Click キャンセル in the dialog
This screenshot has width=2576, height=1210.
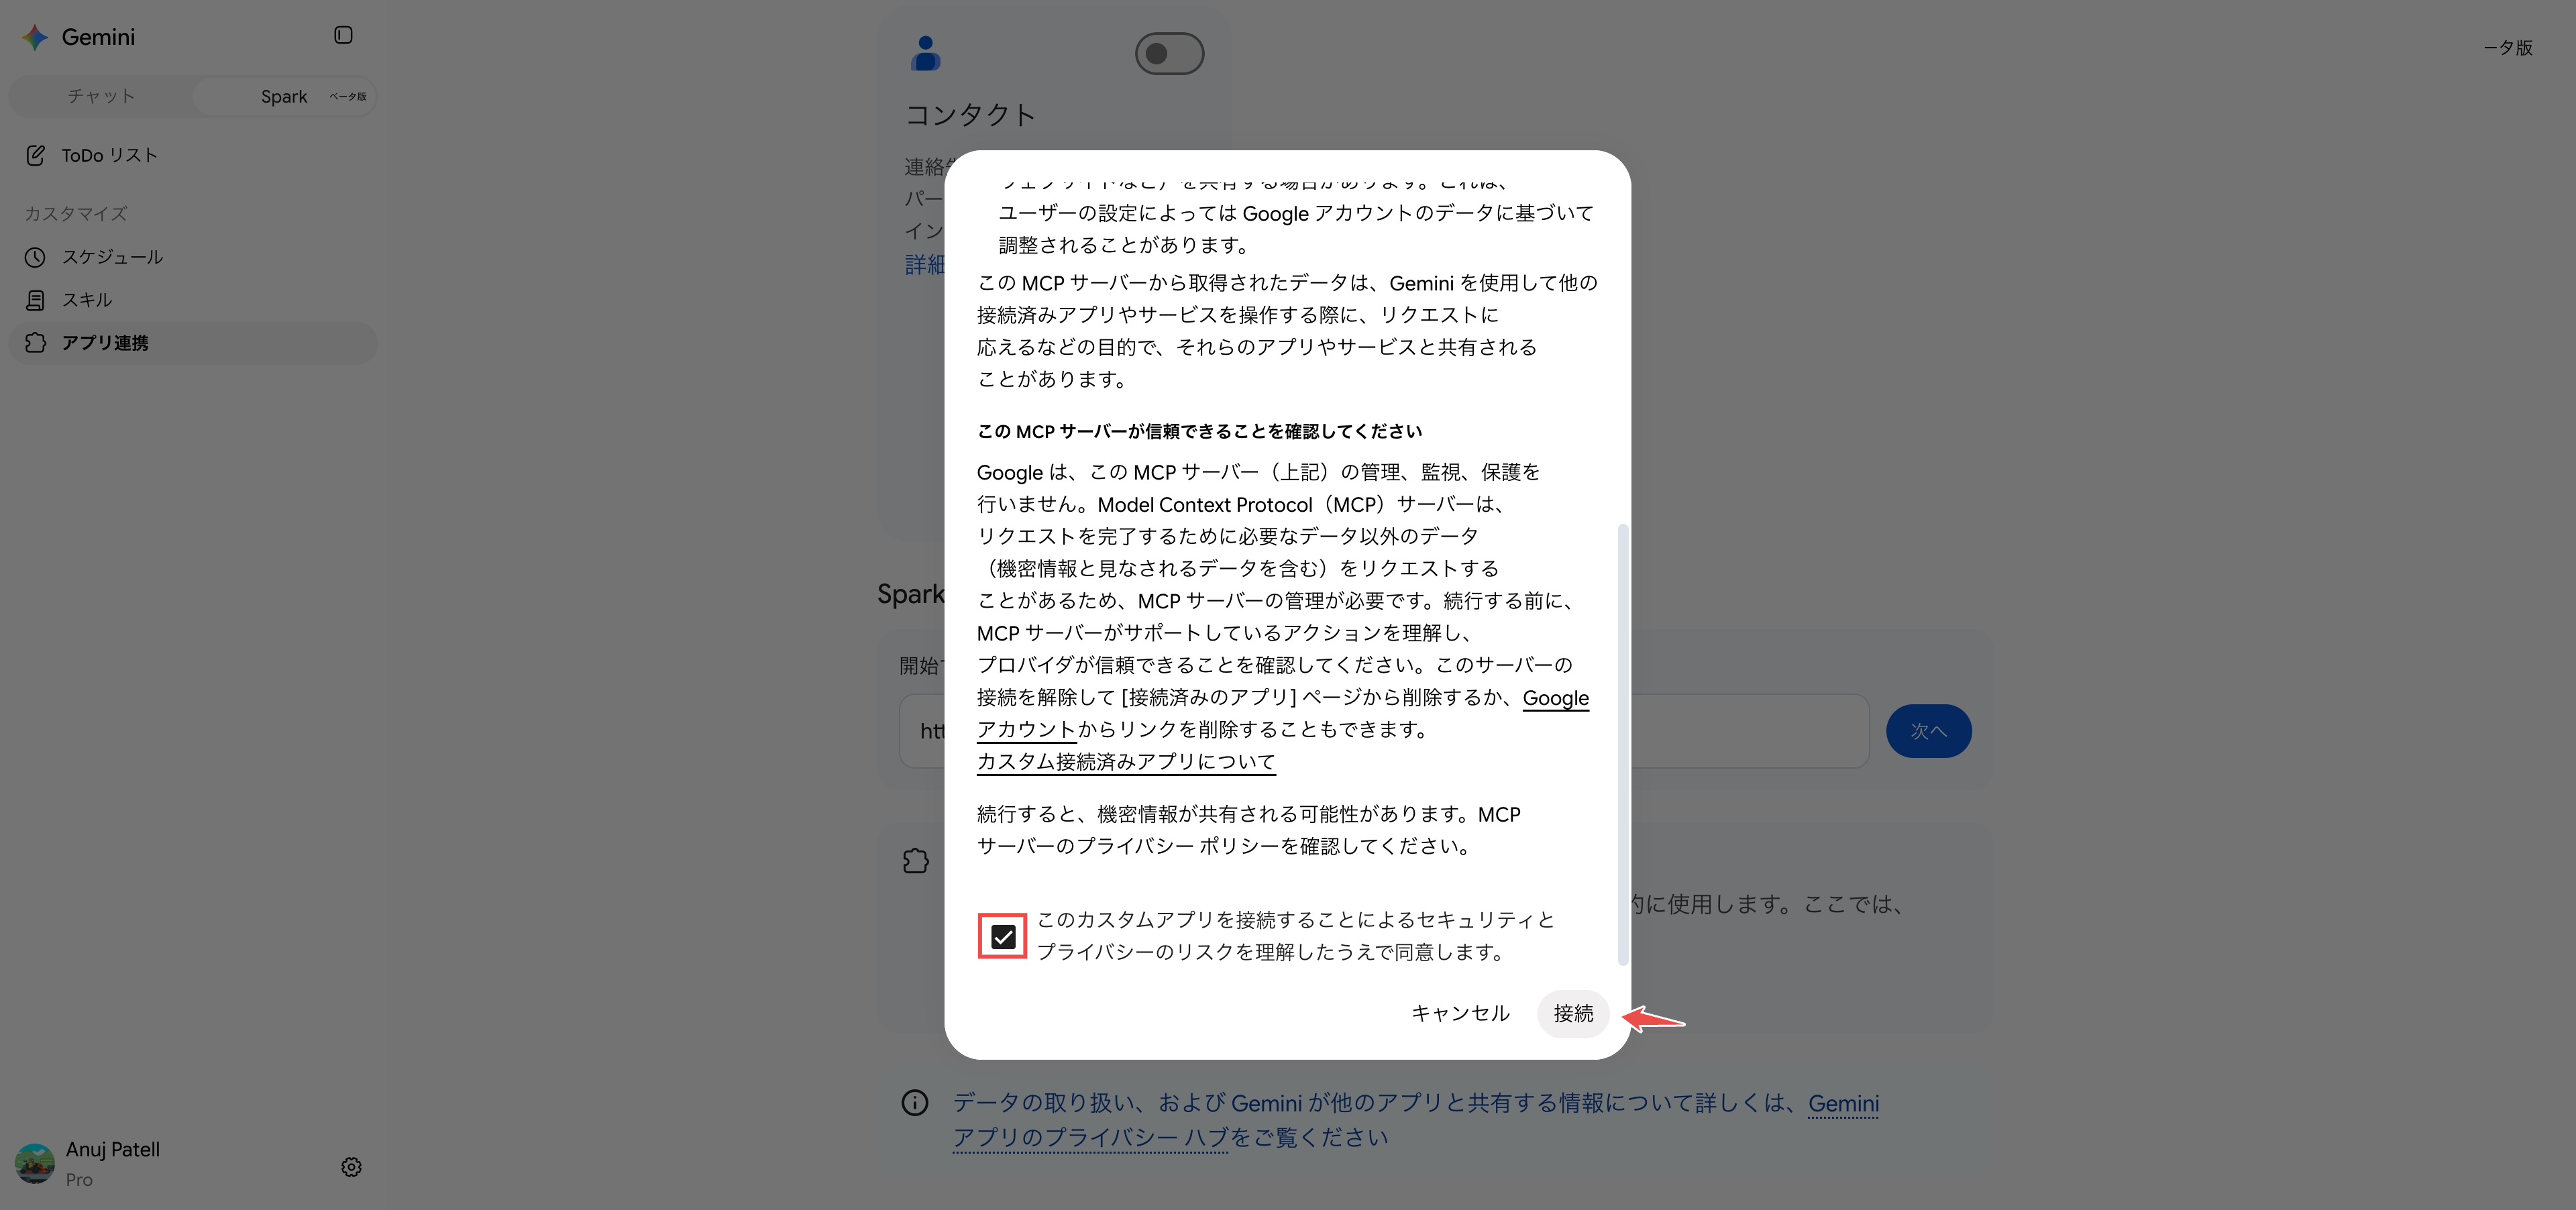pyautogui.click(x=1460, y=1013)
